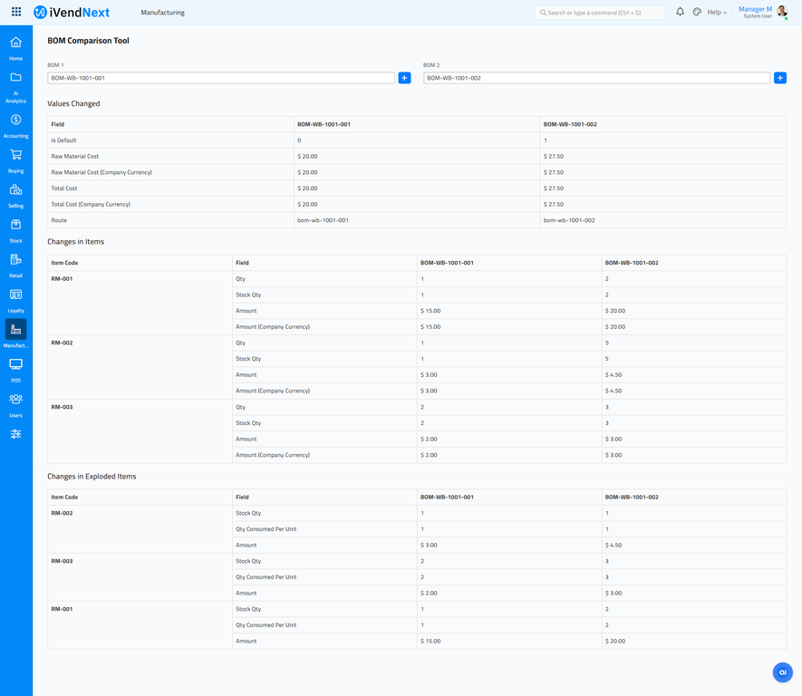Image resolution: width=802 pixels, height=696 pixels.
Task: Open the Stock module
Action: pos(15,230)
